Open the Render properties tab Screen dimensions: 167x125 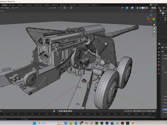click(159, 52)
